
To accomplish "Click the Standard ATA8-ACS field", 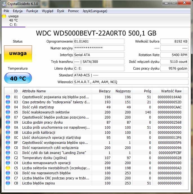I will pyautogui.click(x=131, y=75).
